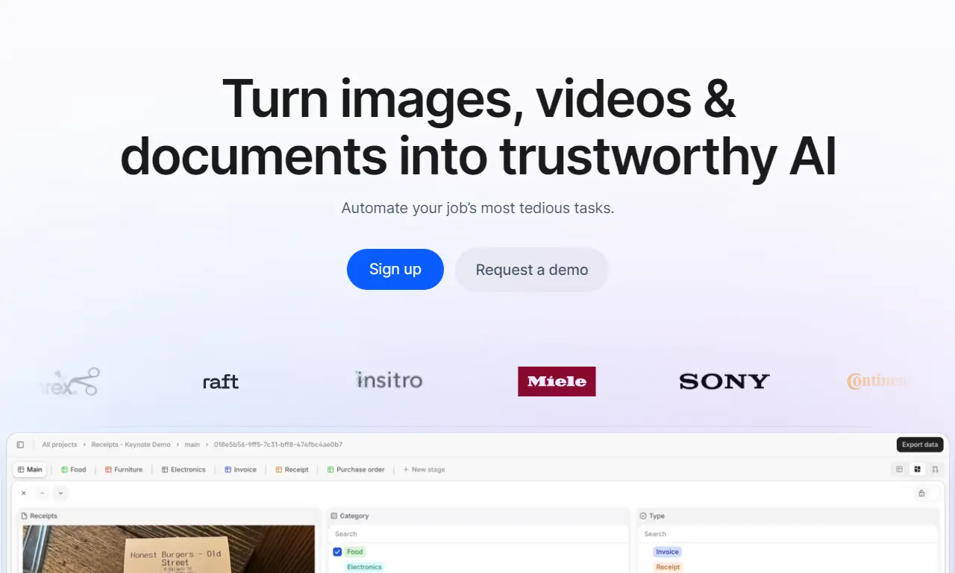Click the Continental logo
Image resolution: width=955 pixels, height=573 pixels.
(879, 382)
